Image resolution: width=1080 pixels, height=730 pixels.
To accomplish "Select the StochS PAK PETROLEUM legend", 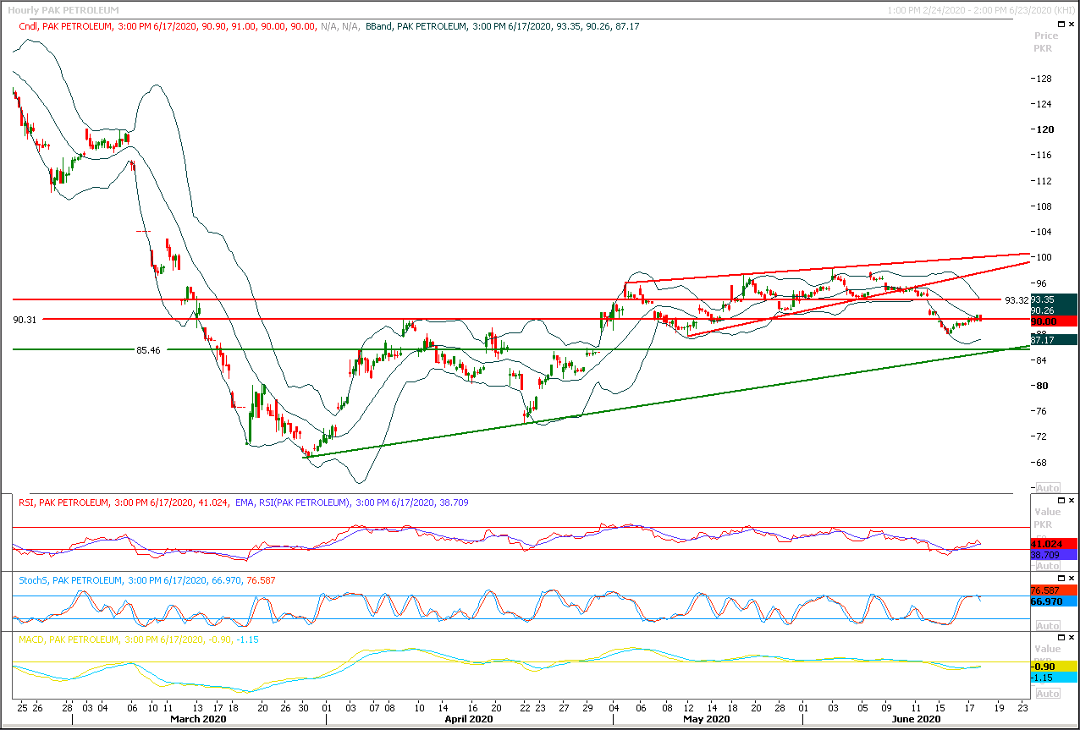I will coord(146,580).
